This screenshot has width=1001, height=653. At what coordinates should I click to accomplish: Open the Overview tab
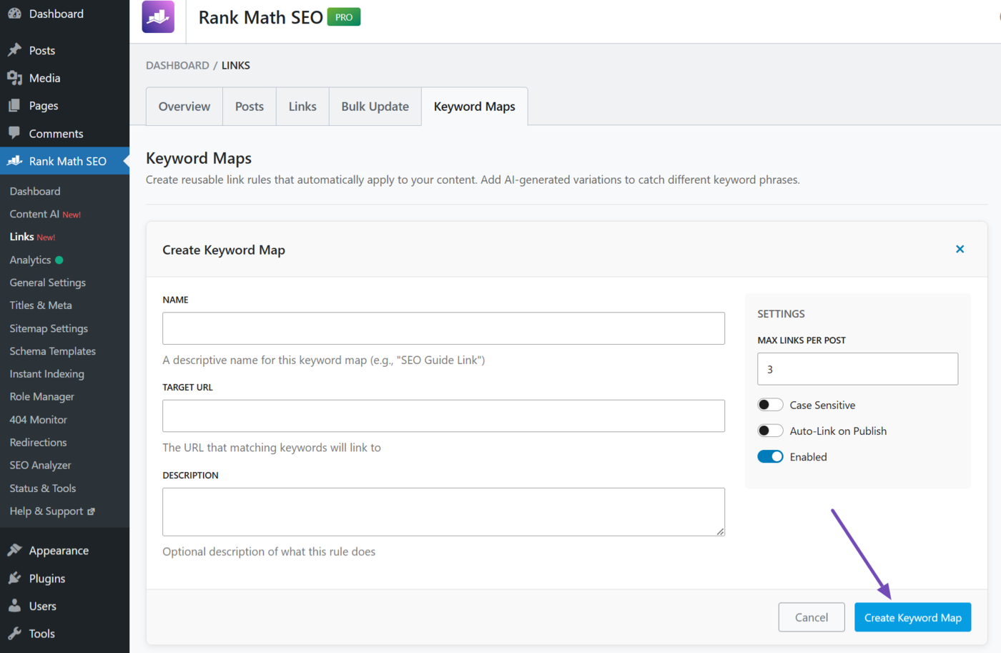click(x=184, y=106)
